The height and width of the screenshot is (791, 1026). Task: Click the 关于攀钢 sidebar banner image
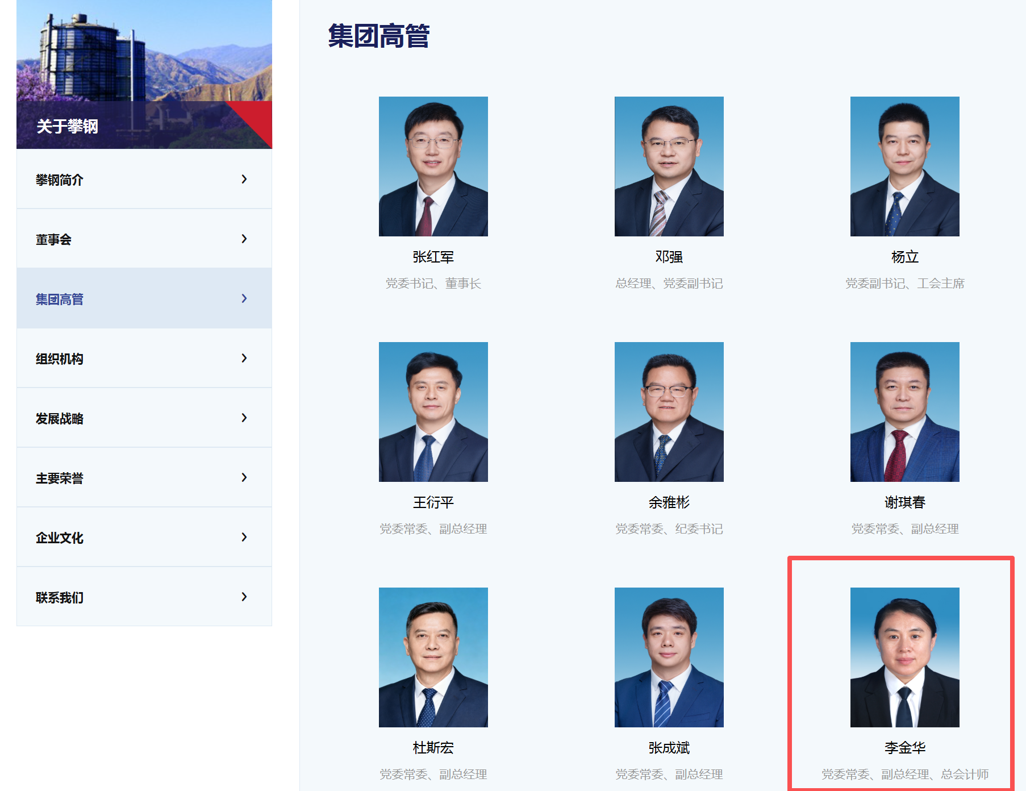pyautogui.click(x=144, y=74)
